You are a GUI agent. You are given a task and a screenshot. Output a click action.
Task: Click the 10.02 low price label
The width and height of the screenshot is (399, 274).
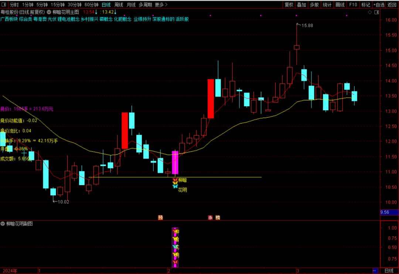coord(63,202)
